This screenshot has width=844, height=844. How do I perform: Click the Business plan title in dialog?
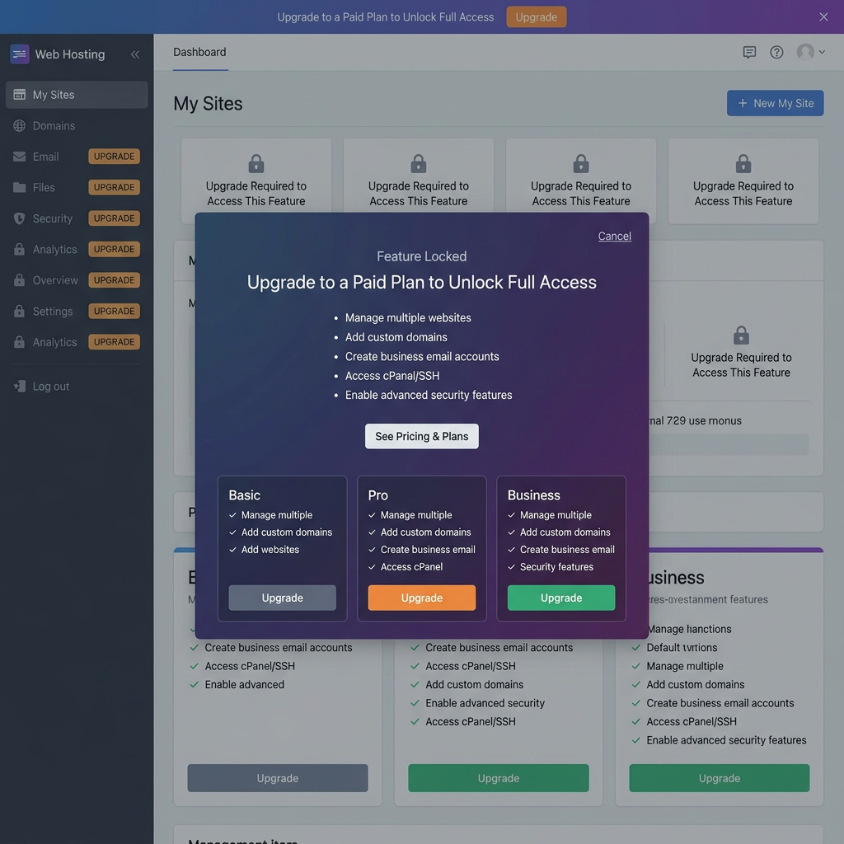(x=533, y=495)
